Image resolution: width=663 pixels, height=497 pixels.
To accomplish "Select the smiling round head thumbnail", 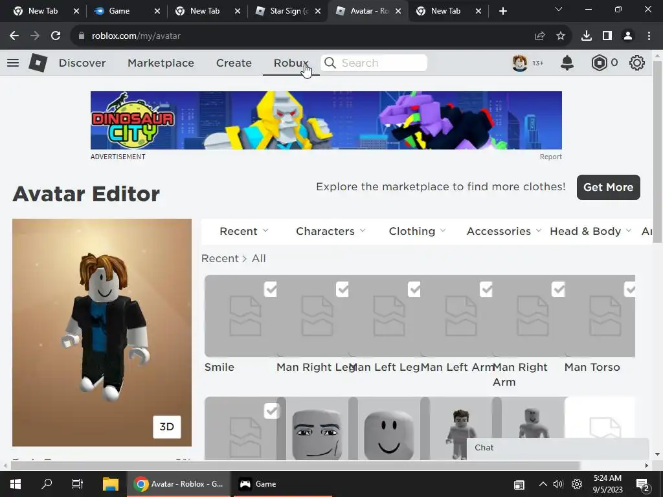I will tap(389, 428).
